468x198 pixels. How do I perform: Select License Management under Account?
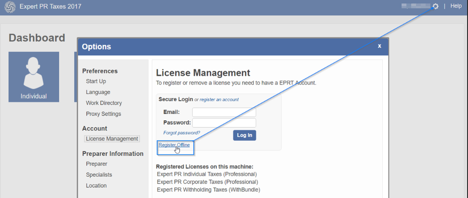pyautogui.click(x=112, y=139)
